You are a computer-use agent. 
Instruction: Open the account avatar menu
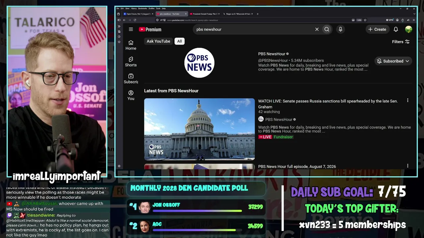pos(408,29)
